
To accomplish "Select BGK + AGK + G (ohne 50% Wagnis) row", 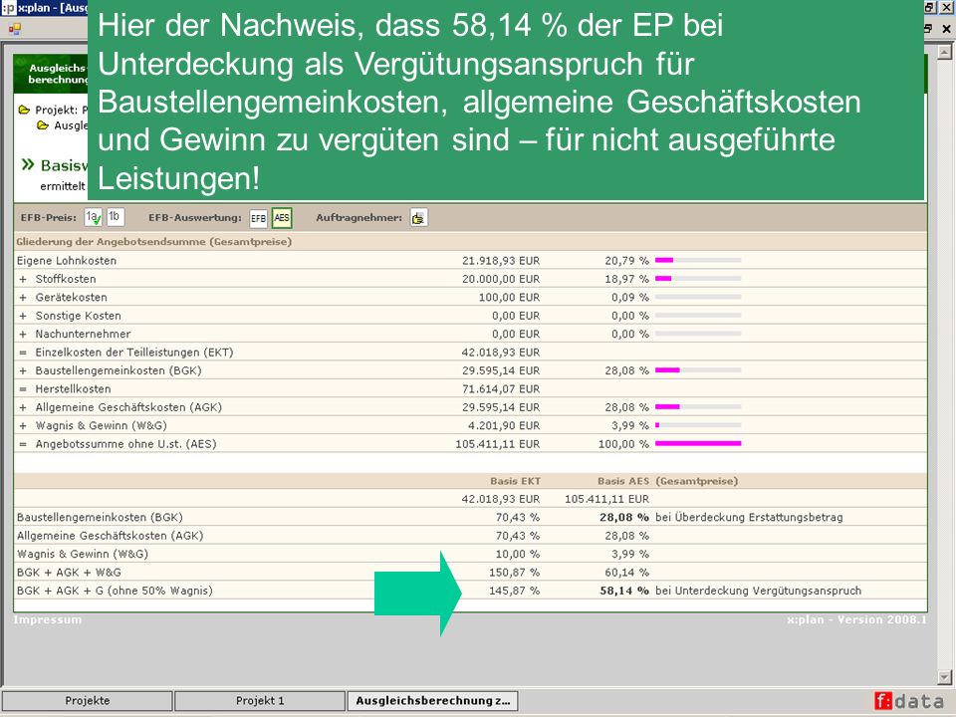I will 470,591.
